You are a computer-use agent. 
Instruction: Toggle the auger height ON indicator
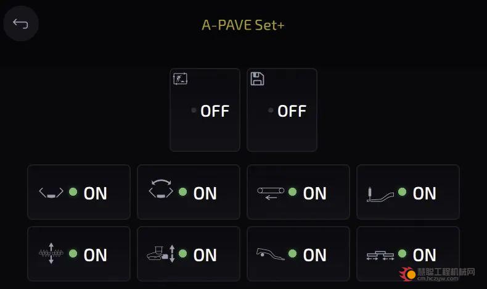[79, 254]
